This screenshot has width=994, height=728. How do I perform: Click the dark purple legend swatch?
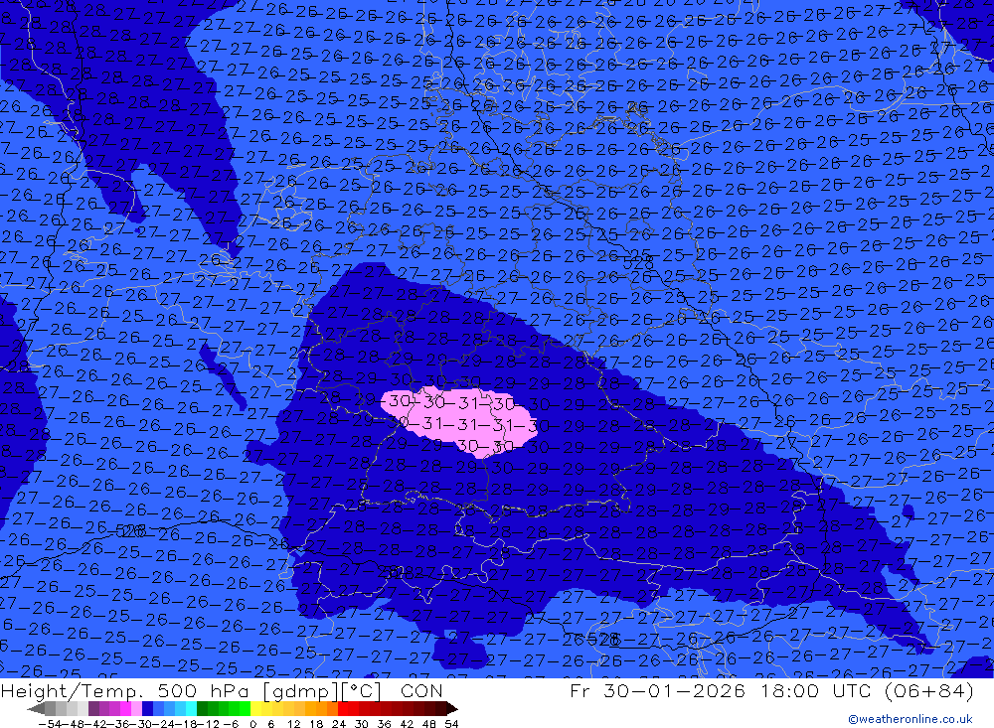tap(93, 708)
